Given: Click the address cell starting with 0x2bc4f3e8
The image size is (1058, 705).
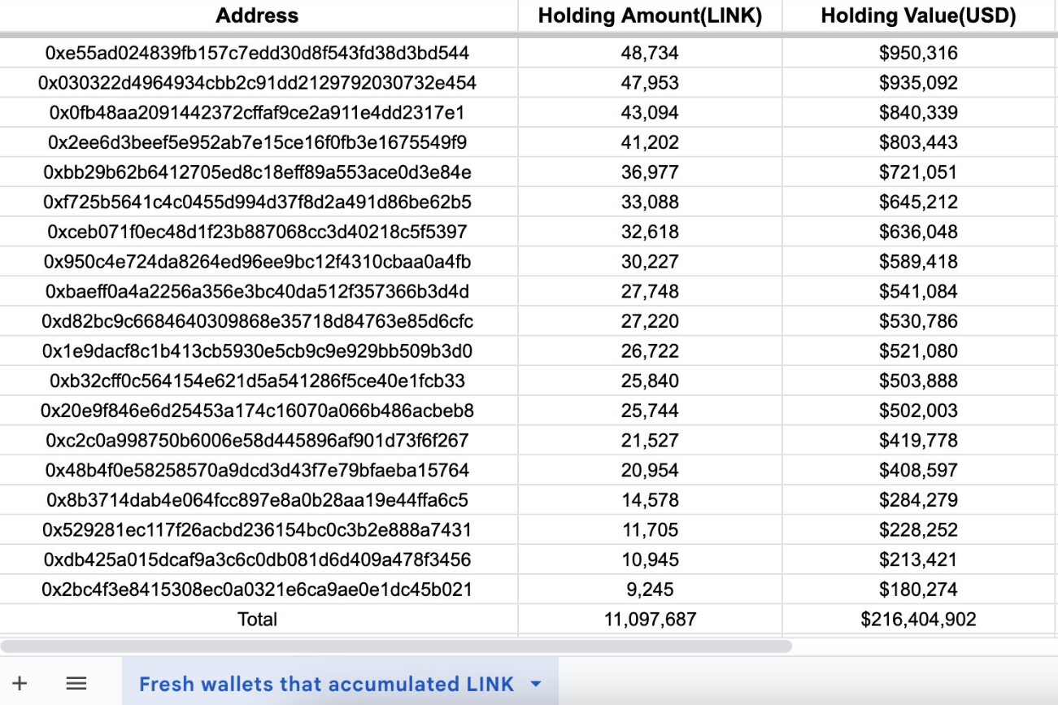Looking at the screenshot, I should click(257, 590).
